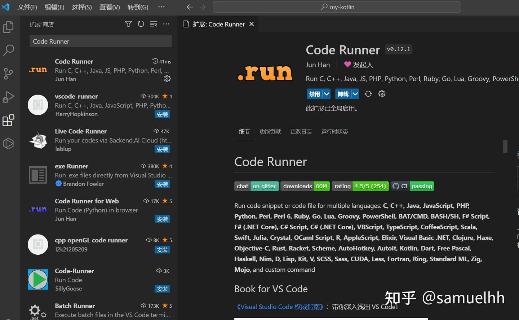The image size is (519, 320).
Task: Switch to the 更改日志 tab
Action: click(301, 131)
